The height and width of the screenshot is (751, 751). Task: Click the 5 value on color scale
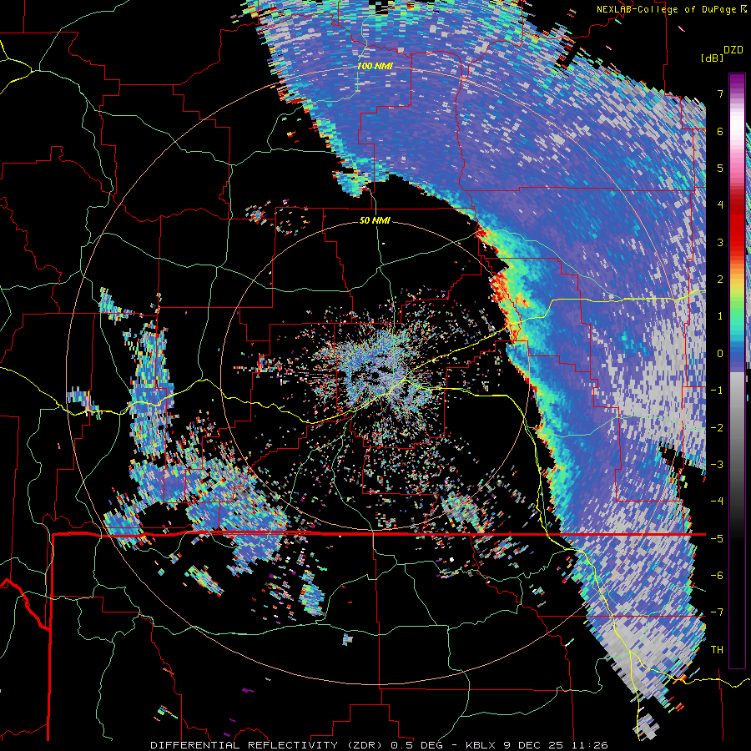click(720, 168)
